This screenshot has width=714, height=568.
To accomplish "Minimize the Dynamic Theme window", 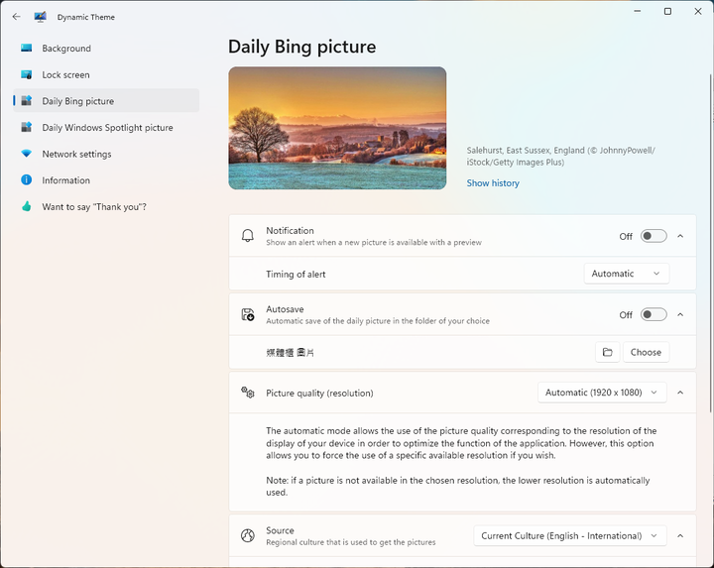I will (x=638, y=11).
